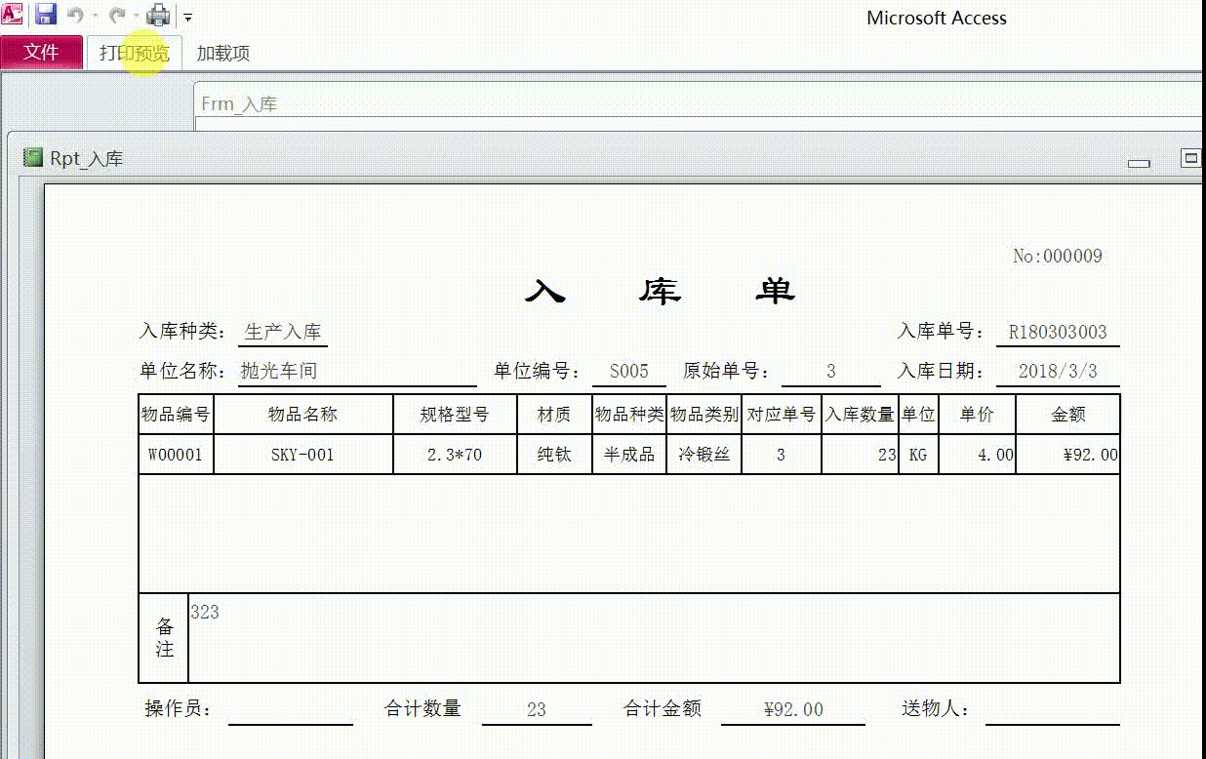Click the 金额 column header
The height and width of the screenshot is (759, 1206).
pyautogui.click(x=1068, y=415)
